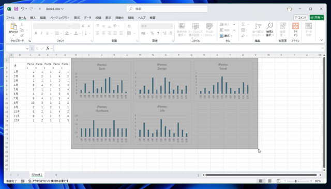Image resolution: width=331 pixels, height=189 pixels.
Task: Open the font size dropdown
Action: click(79, 26)
